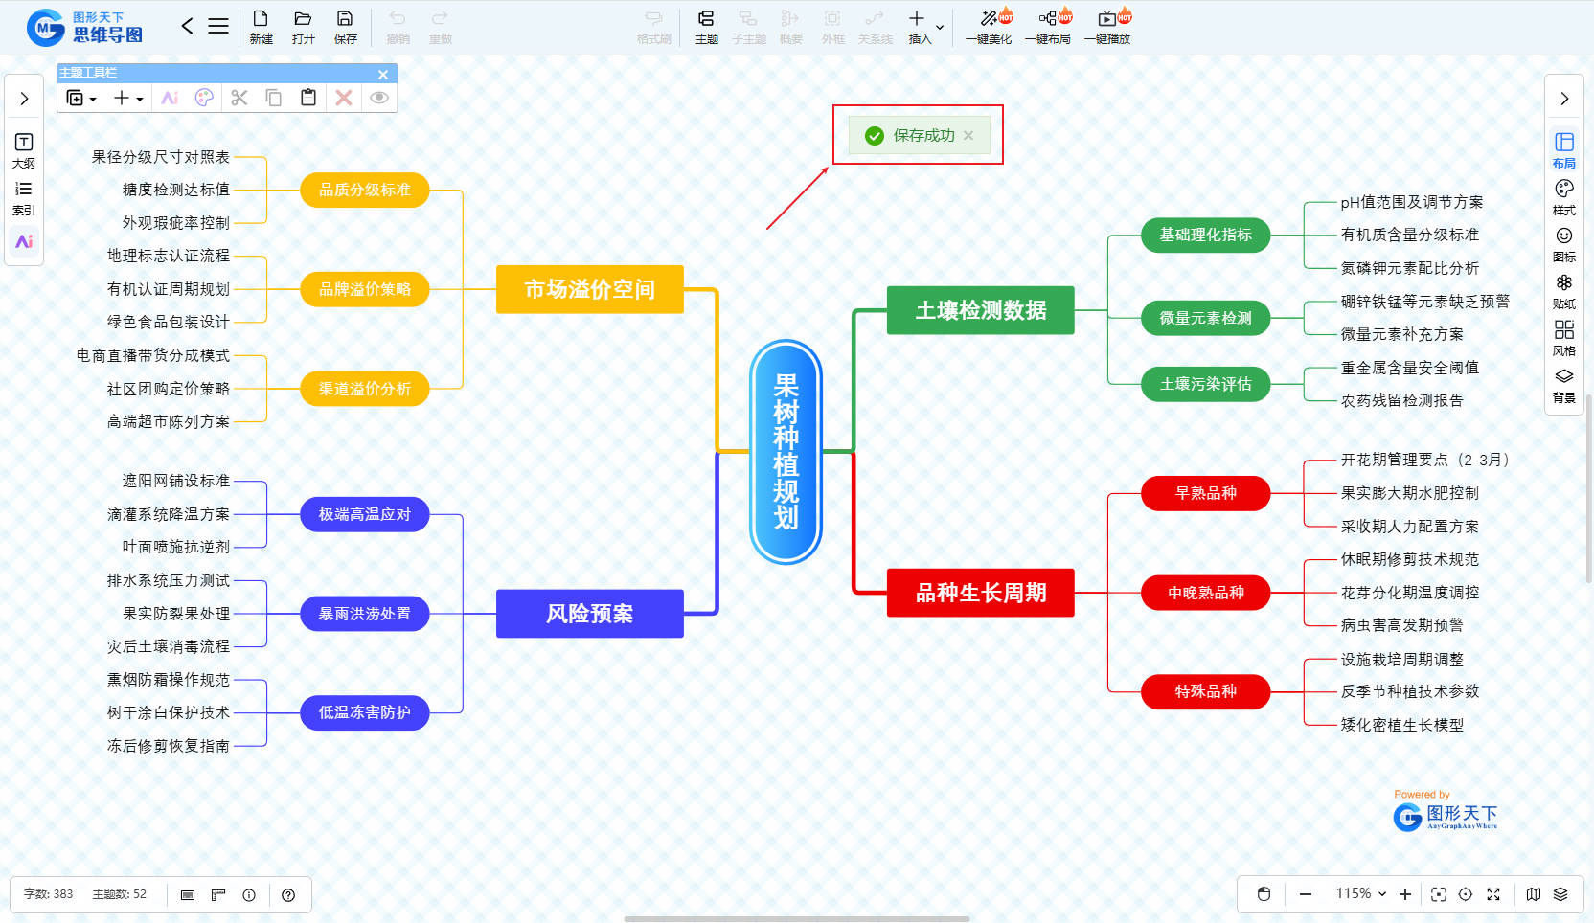Open the zoom level 115% dropdown
The image size is (1594, 923).
click(1361, 894)
